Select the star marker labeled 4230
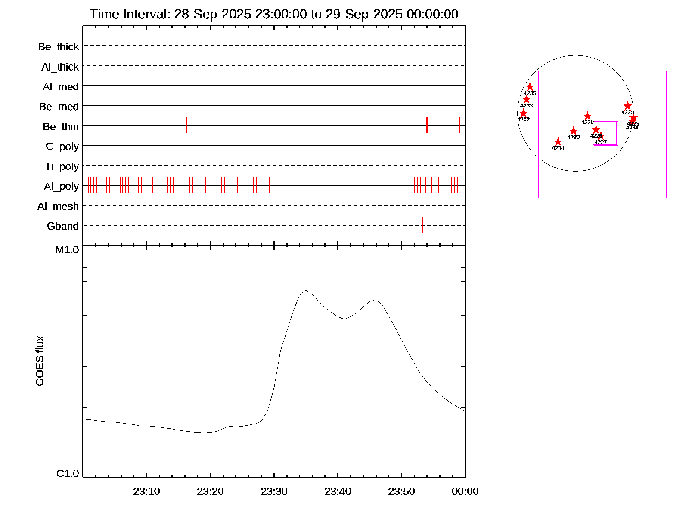The width and height of the screenshot is (689, 516). coord(573,132)
